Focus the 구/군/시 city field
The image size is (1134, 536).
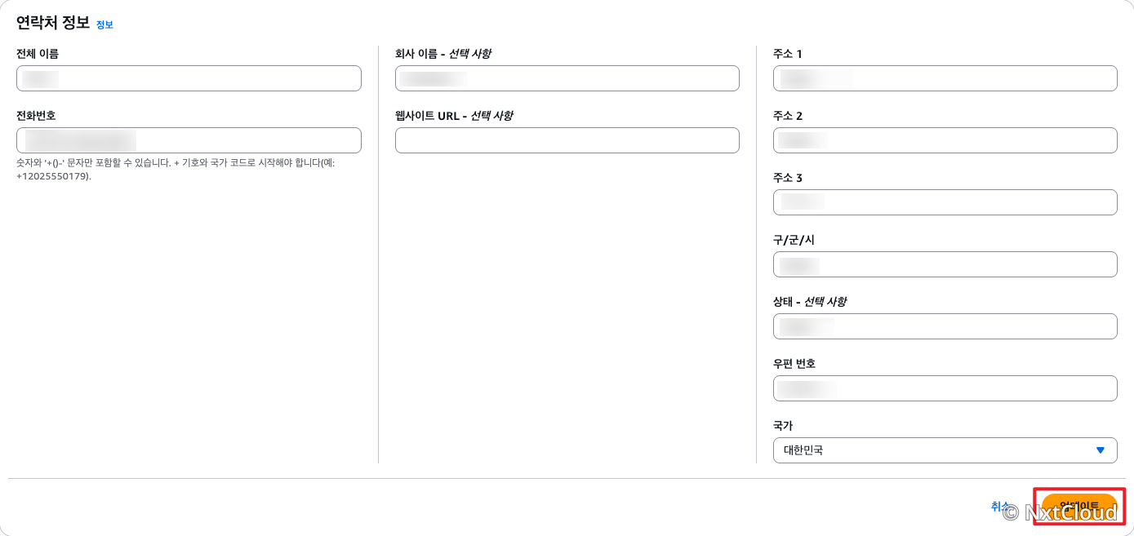(x=945, y=264)
